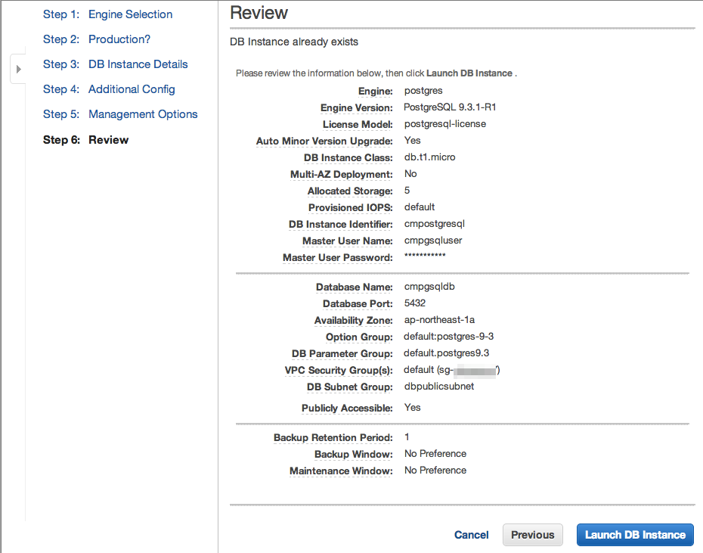Select the Database Name cmpgsqldb
The width and height of the screenshot is (703, 553).
tap(431, 286)
